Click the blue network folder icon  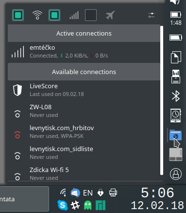pyautogui.click(x=176, y=135)
